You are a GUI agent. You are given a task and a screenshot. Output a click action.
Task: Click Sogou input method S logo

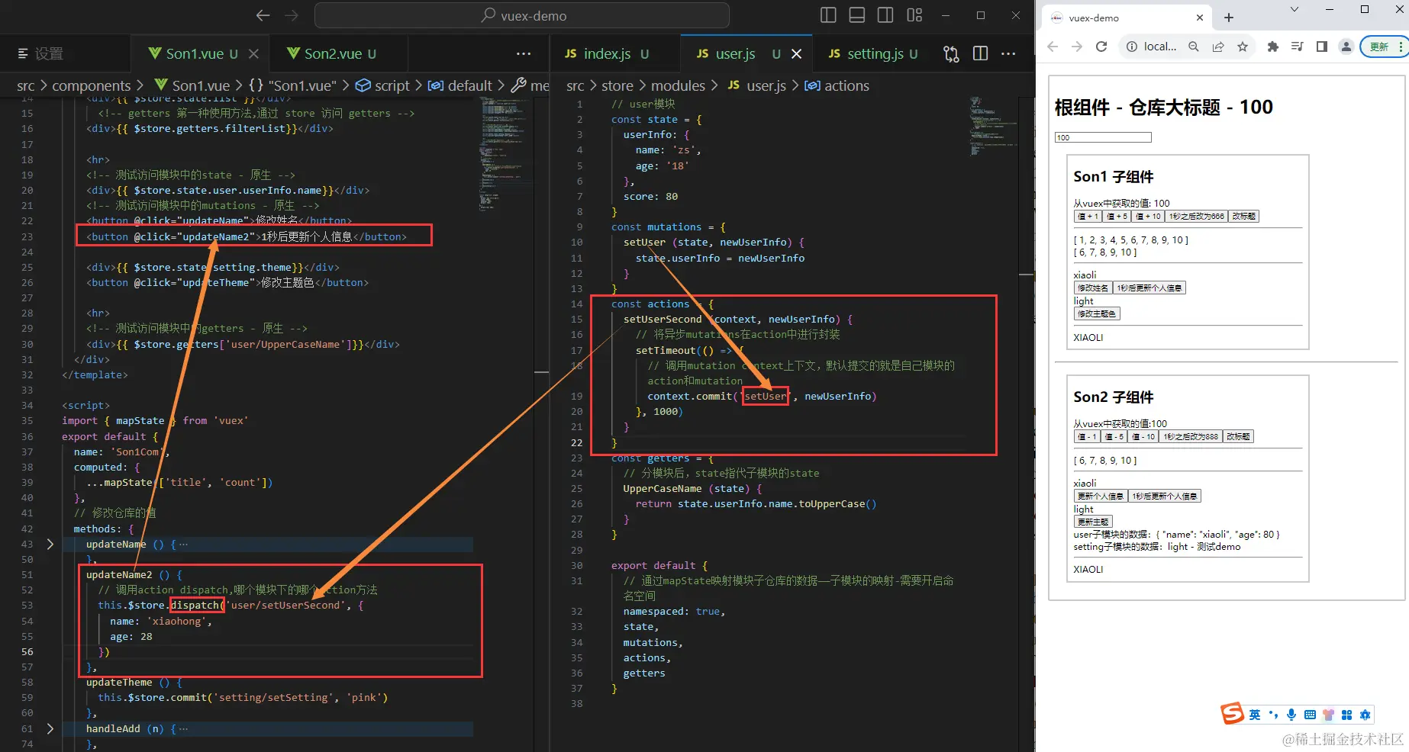click(x=1232, y=714)
